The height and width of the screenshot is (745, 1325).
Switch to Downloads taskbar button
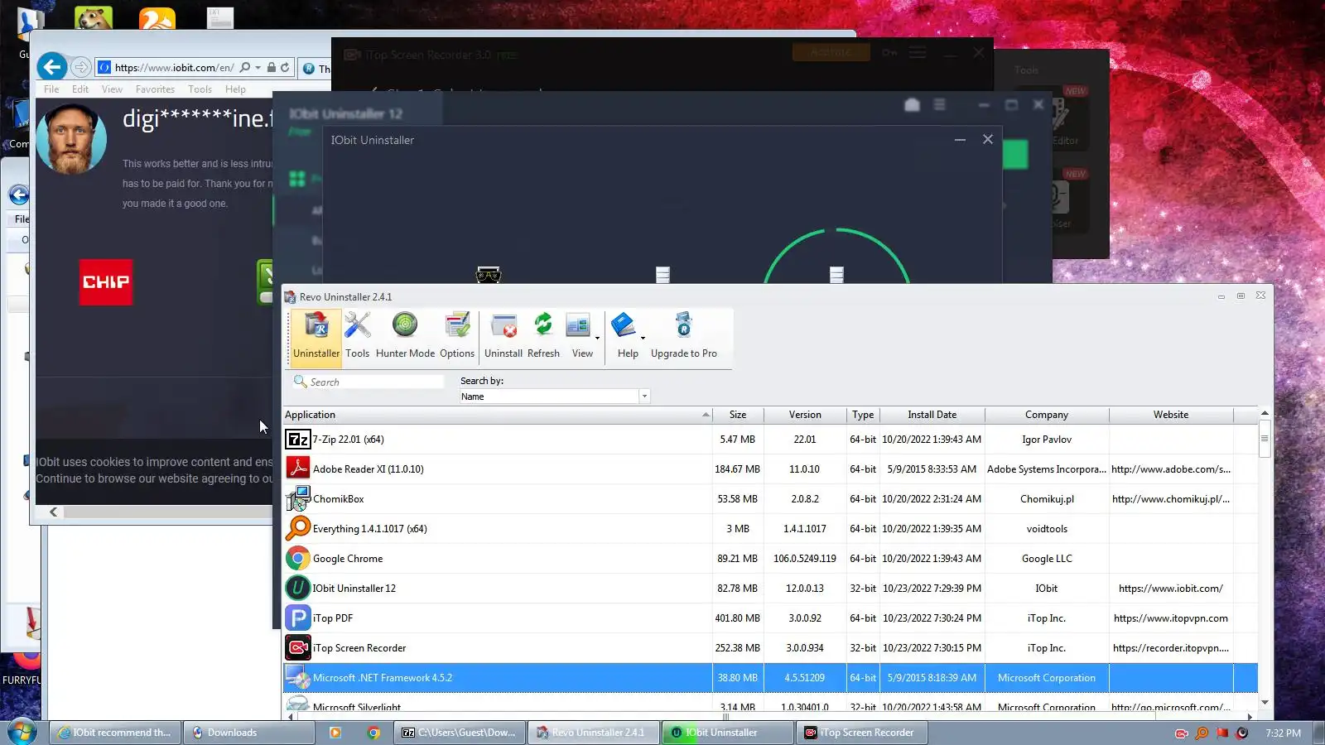tap(248, 733)
